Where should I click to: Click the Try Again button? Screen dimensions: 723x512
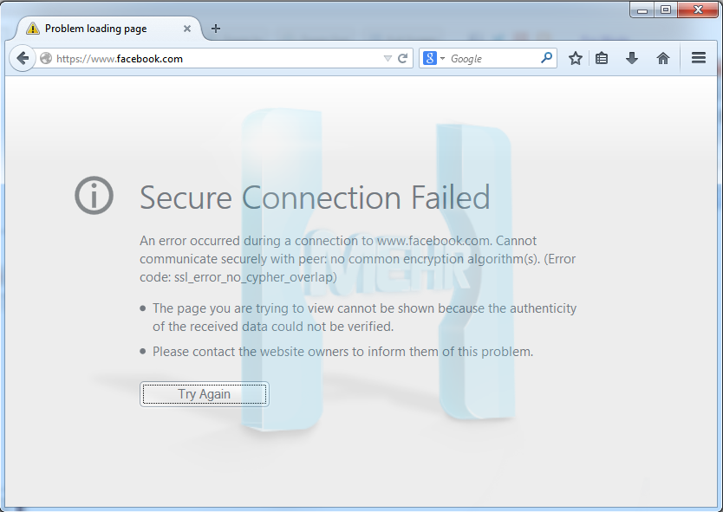[205, 394]
